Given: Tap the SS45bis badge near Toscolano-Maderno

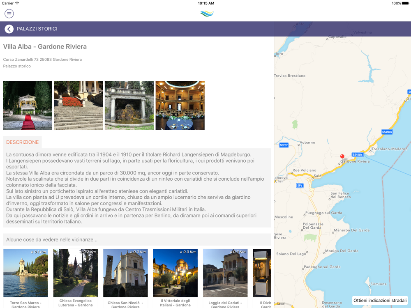Looking at the screenshot, I should (x=387, y=132).
